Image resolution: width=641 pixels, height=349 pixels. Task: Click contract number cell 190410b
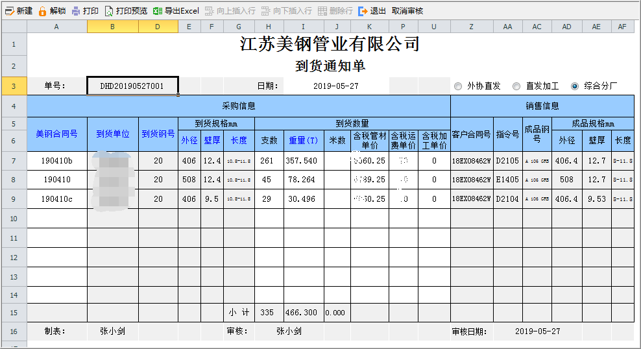point(57,161)
